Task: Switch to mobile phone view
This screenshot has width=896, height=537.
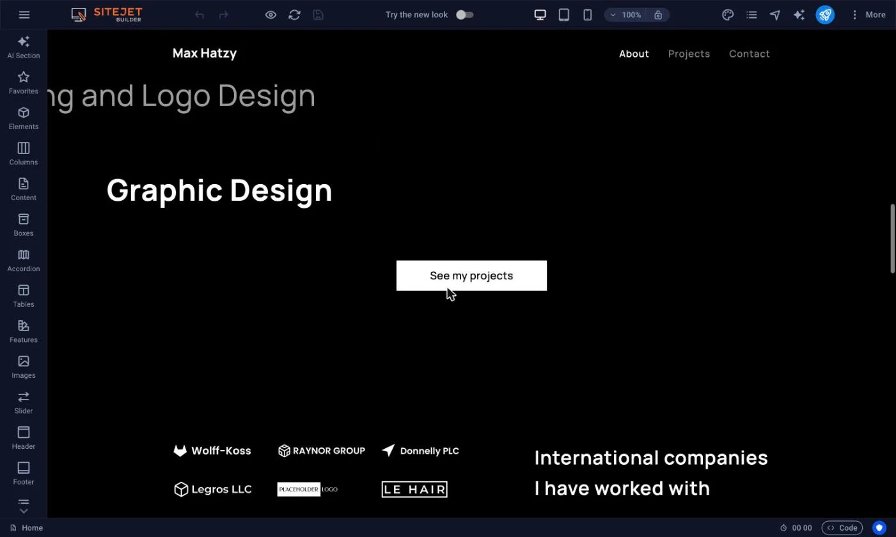Action: [588, 15]
